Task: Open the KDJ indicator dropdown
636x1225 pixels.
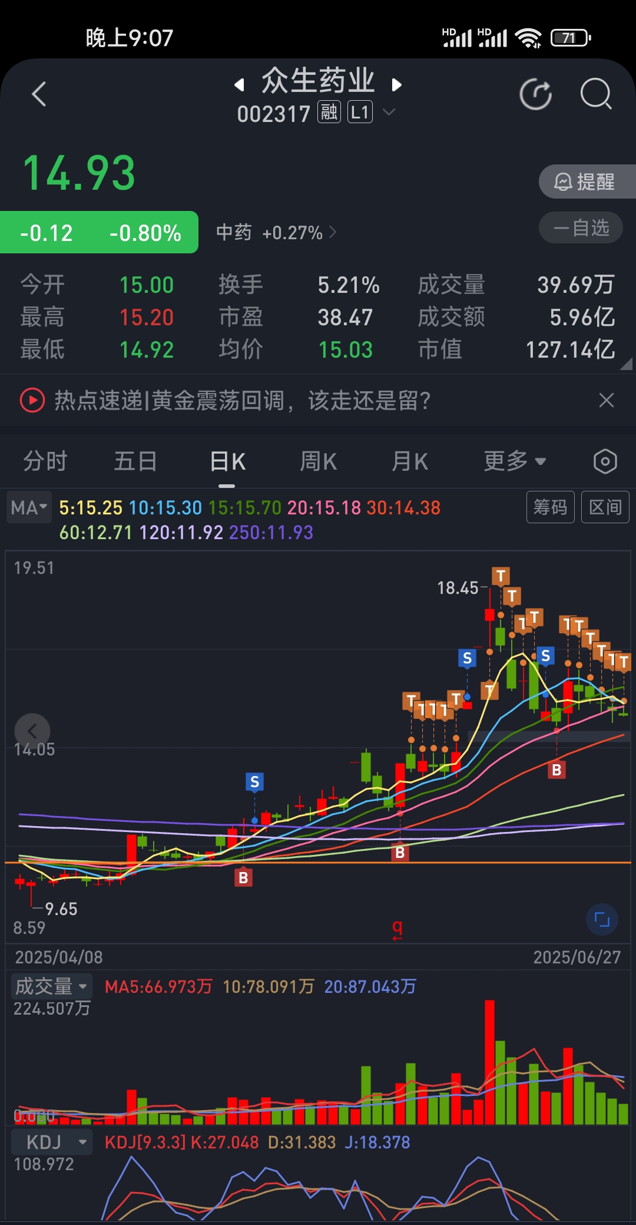Action: pyautogui.click(x=51, y=1142)
